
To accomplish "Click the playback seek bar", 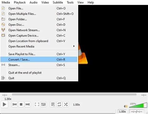I will point(74,94).
